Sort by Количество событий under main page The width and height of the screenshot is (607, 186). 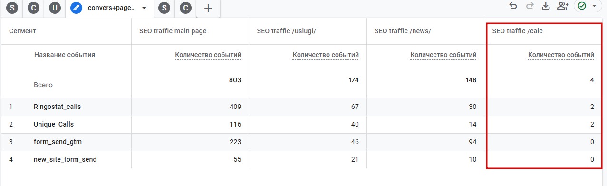pyautogui.click(x=208, y=55)
